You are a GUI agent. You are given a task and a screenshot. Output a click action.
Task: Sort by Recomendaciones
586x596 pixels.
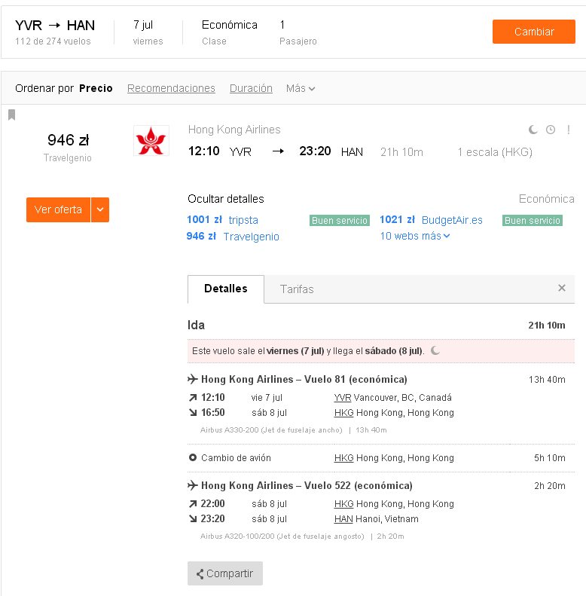[171, 88]
